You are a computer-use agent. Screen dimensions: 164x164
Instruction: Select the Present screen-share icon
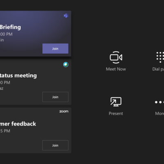click(116, 102)
